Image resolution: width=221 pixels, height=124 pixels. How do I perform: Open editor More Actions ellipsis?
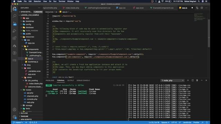point(206,8)
